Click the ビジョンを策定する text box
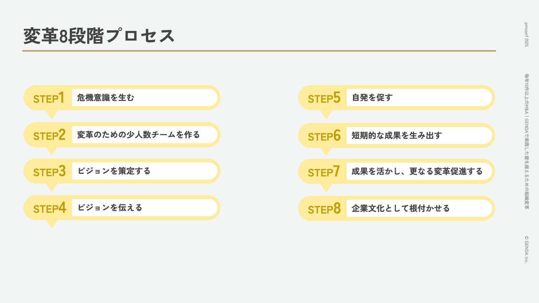 click(144, 171)
